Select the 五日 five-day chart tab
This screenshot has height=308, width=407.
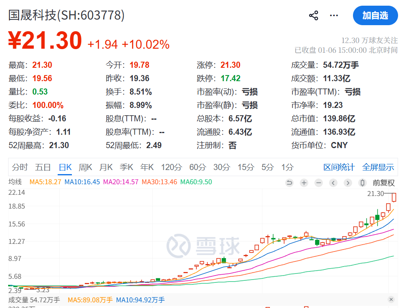click(x=43, y=167)
